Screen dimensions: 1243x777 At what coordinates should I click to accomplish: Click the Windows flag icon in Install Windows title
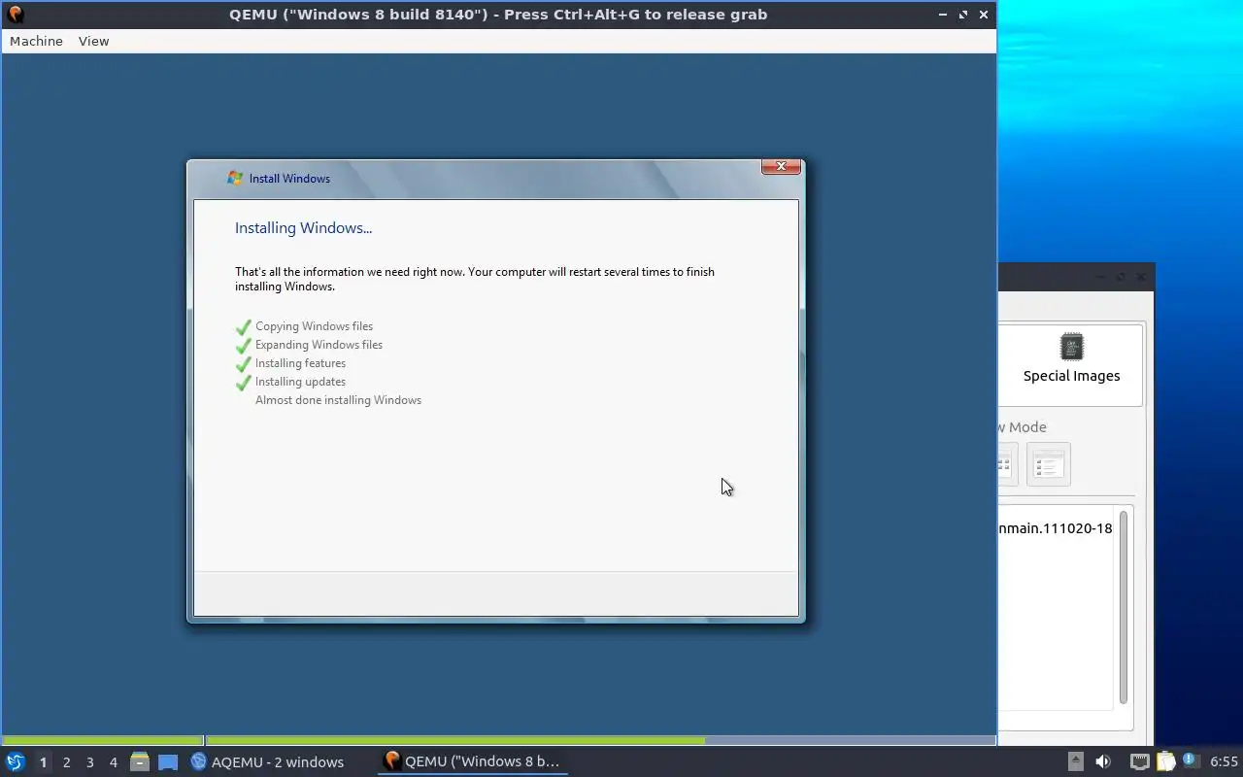(235, 178)
